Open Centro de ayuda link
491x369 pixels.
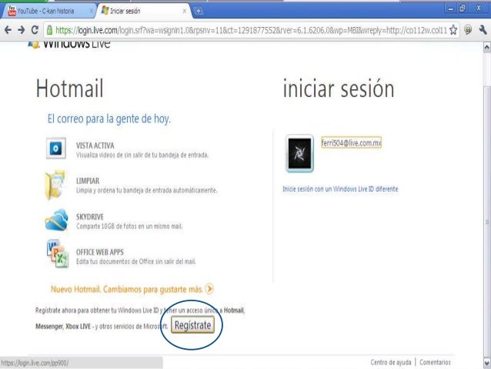coord(390,362)
